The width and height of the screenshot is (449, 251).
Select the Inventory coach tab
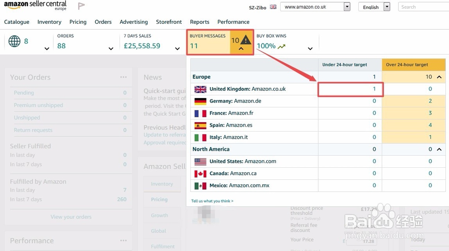click(x=162, y=184)
